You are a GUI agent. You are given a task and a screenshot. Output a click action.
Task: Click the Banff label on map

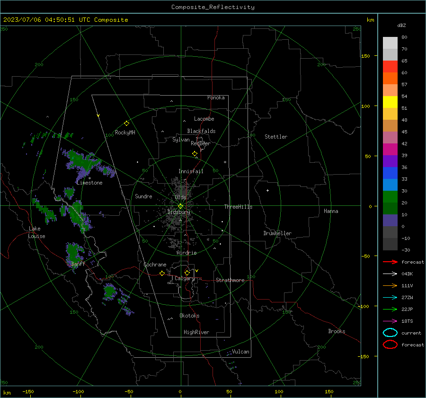78,264
